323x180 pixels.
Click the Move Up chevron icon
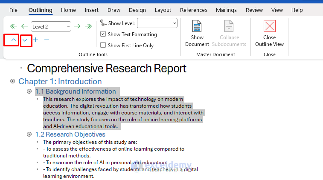point(13,40)
